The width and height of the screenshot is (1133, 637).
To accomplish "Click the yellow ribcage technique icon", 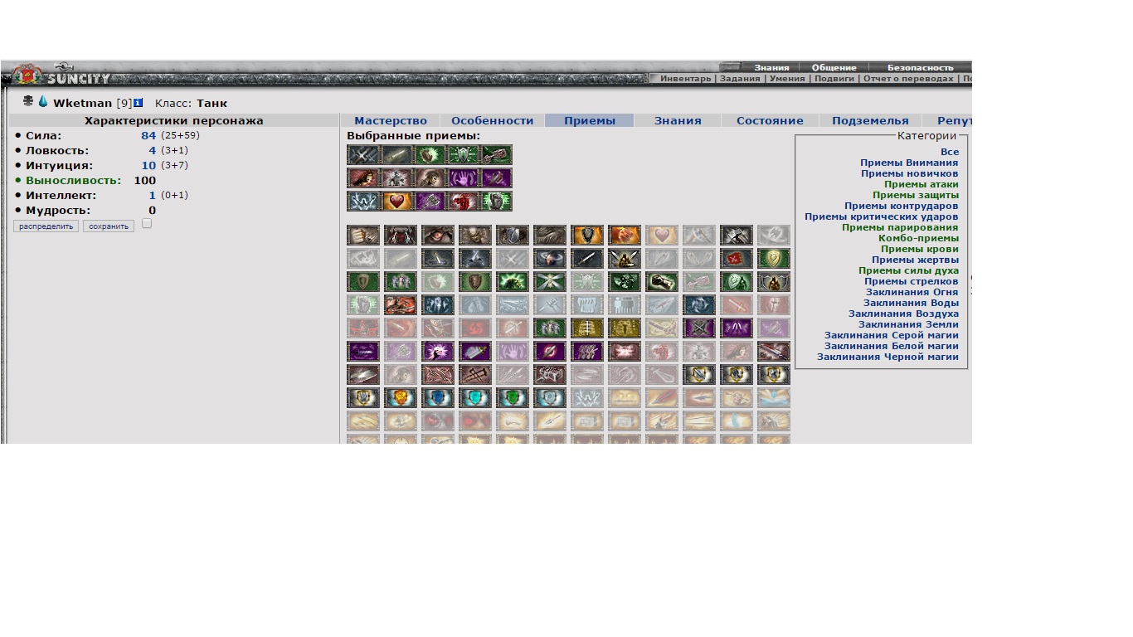I will pos(587,328).
